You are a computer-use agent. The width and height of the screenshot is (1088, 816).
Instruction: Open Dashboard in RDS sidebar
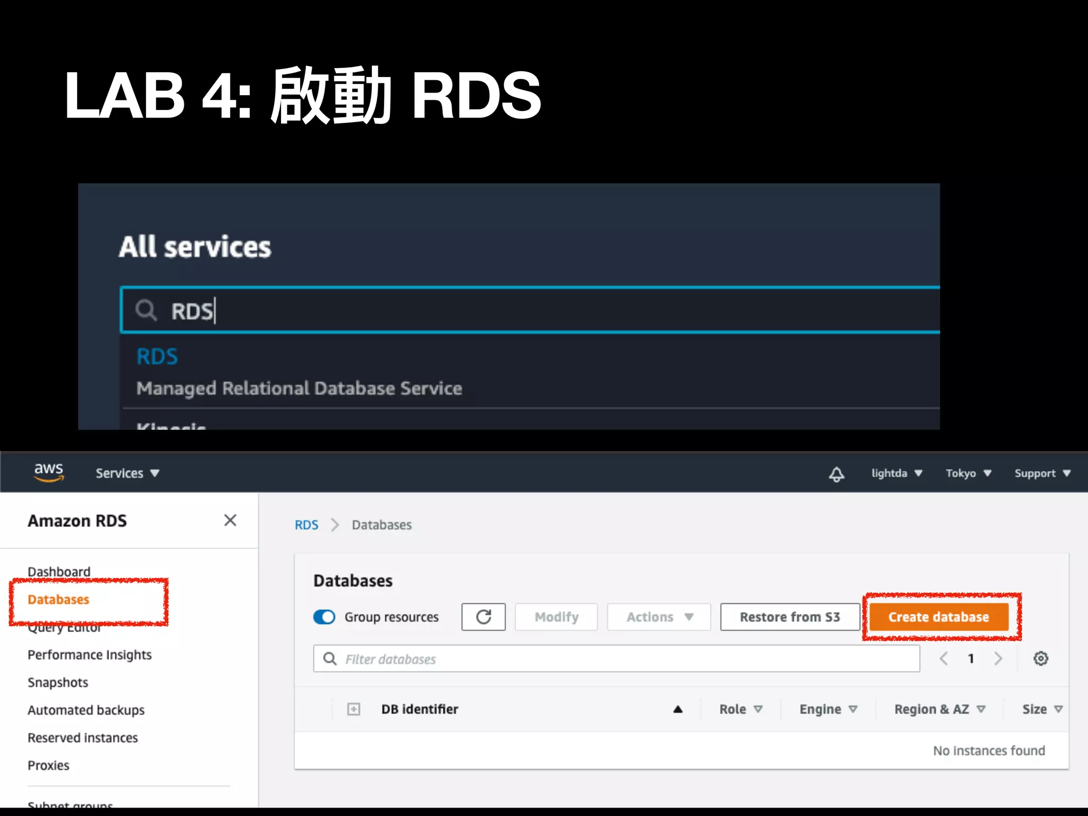(59, 572)
